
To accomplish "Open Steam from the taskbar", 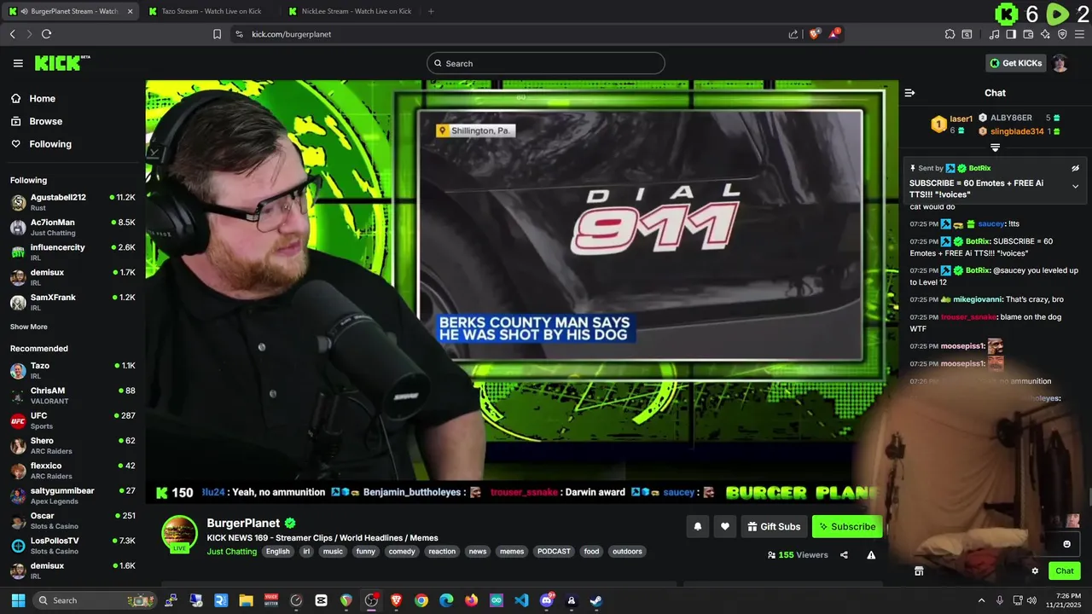I will 596,600.
